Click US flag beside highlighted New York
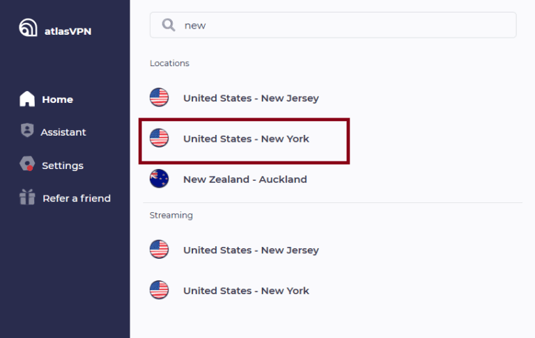The image size is (535, 338). [160, 138]
